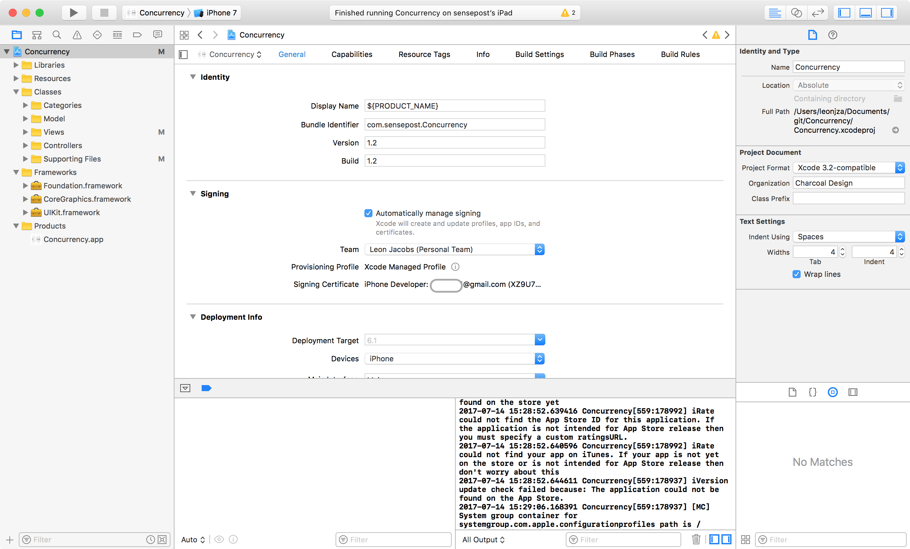
Task: Show the Quick Help inspector
Action: (x=832, y=35)
